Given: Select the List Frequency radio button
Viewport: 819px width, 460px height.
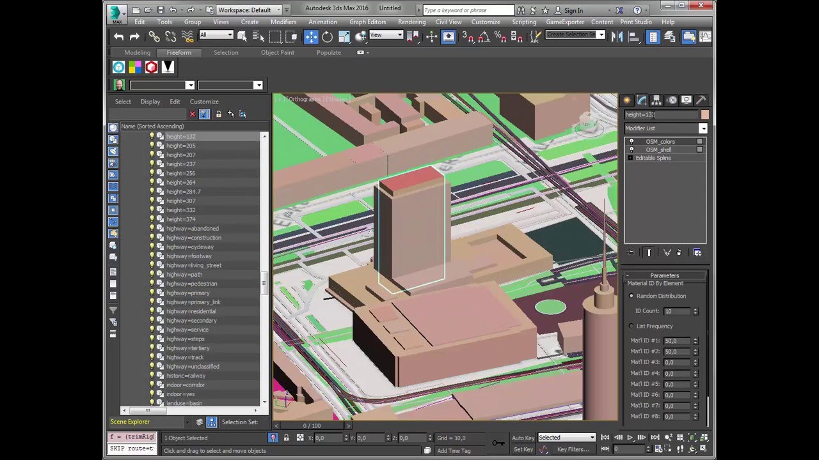Looking at the screenshot, I should tap(632, 326).
